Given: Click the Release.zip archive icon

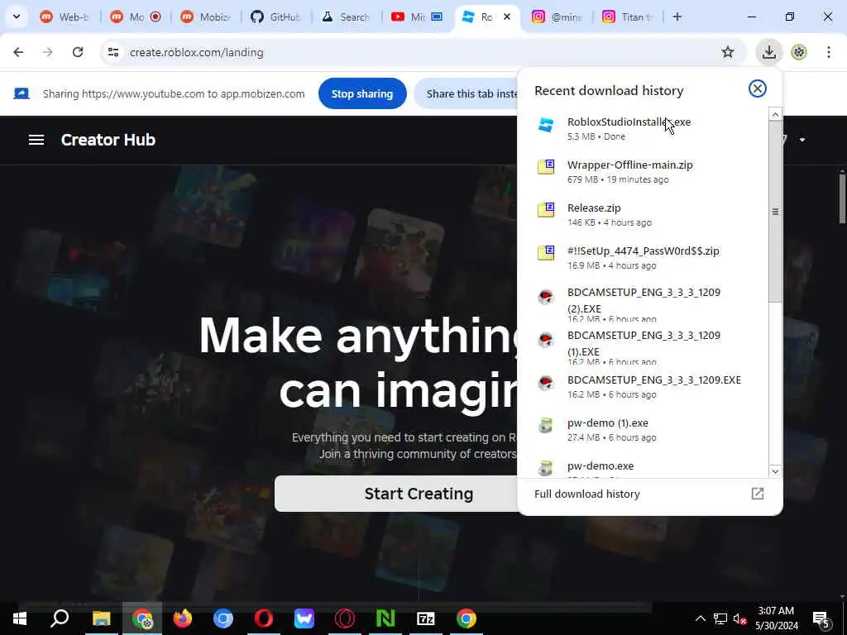Looking at the screenshot, I should click(x=546, y=209).
